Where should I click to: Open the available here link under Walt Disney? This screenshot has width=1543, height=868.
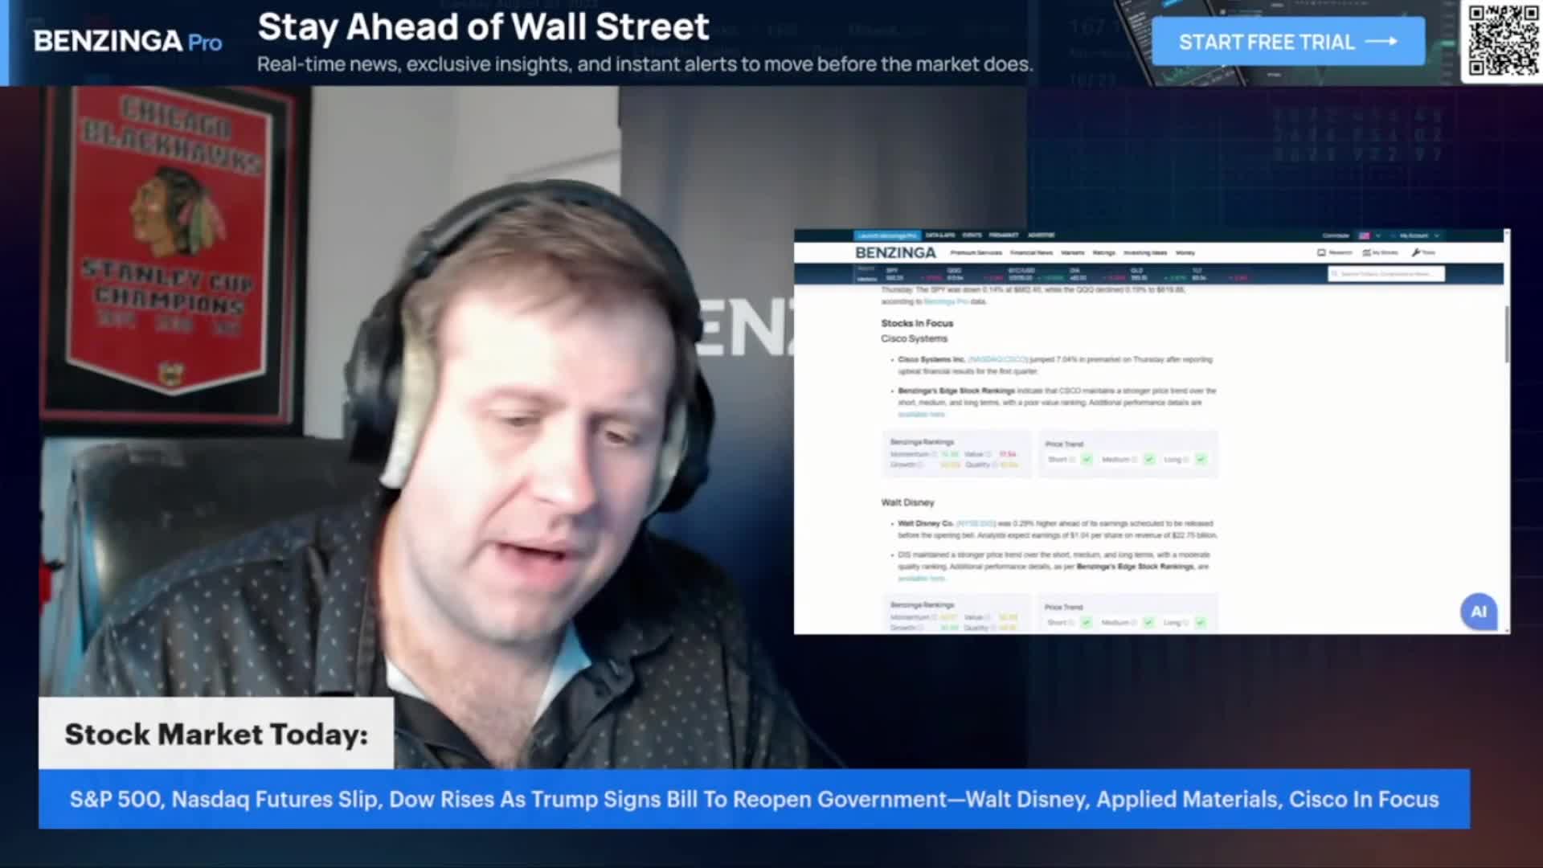[x=922, y=578]
